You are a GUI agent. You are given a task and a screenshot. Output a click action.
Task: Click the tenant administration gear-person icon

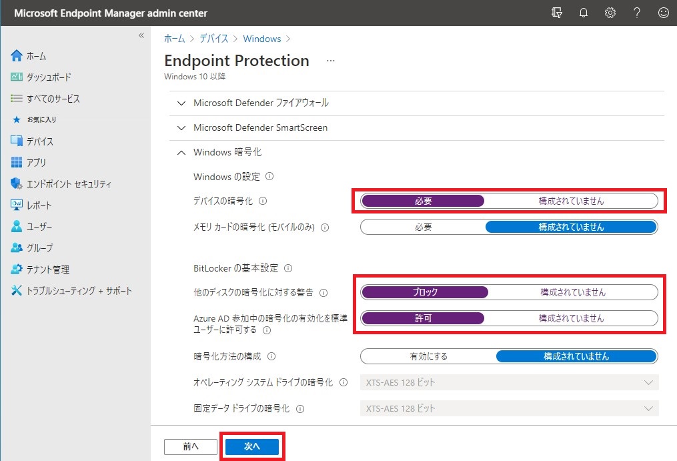point(17,269)
